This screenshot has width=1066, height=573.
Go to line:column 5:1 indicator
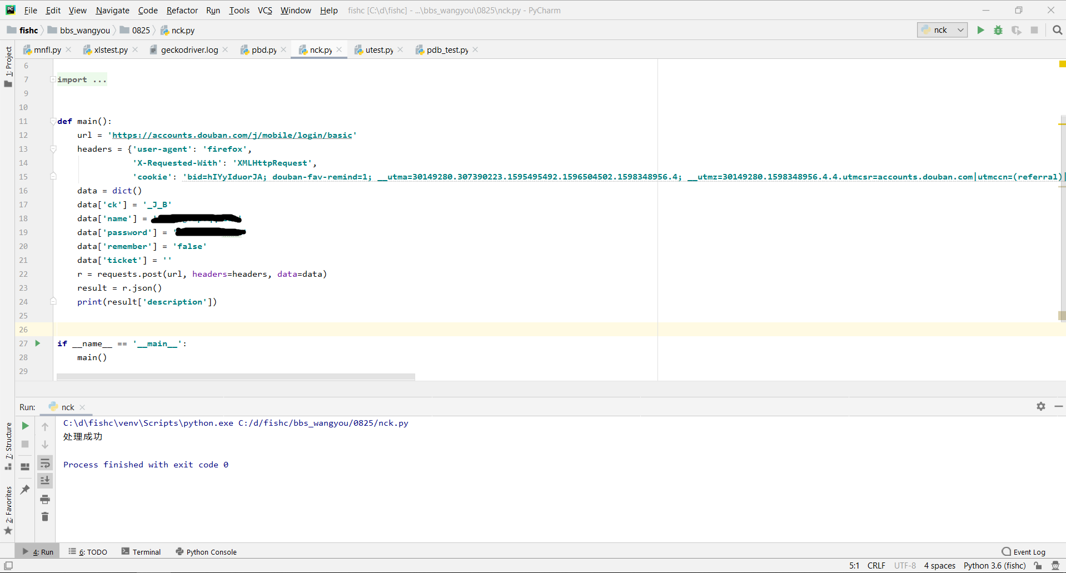coord(854,566)
